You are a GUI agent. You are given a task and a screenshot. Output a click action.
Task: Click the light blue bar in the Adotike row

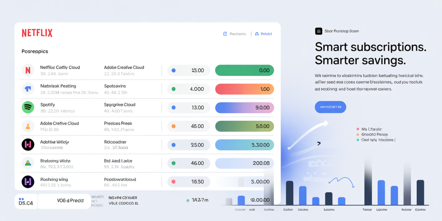[x=244, y=145]
